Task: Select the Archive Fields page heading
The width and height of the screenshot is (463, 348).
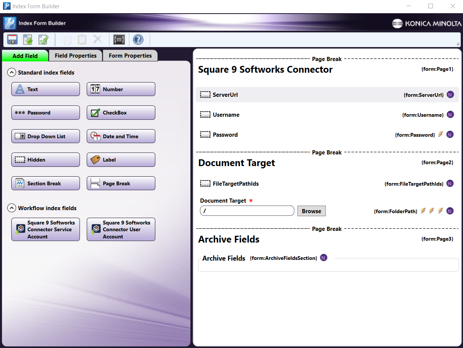Action: [x=229, y=240]
